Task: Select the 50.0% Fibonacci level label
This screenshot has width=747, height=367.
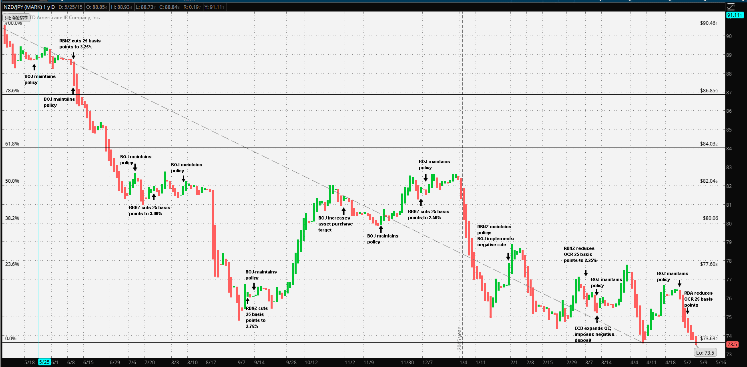Action: [x=12, y=181]
